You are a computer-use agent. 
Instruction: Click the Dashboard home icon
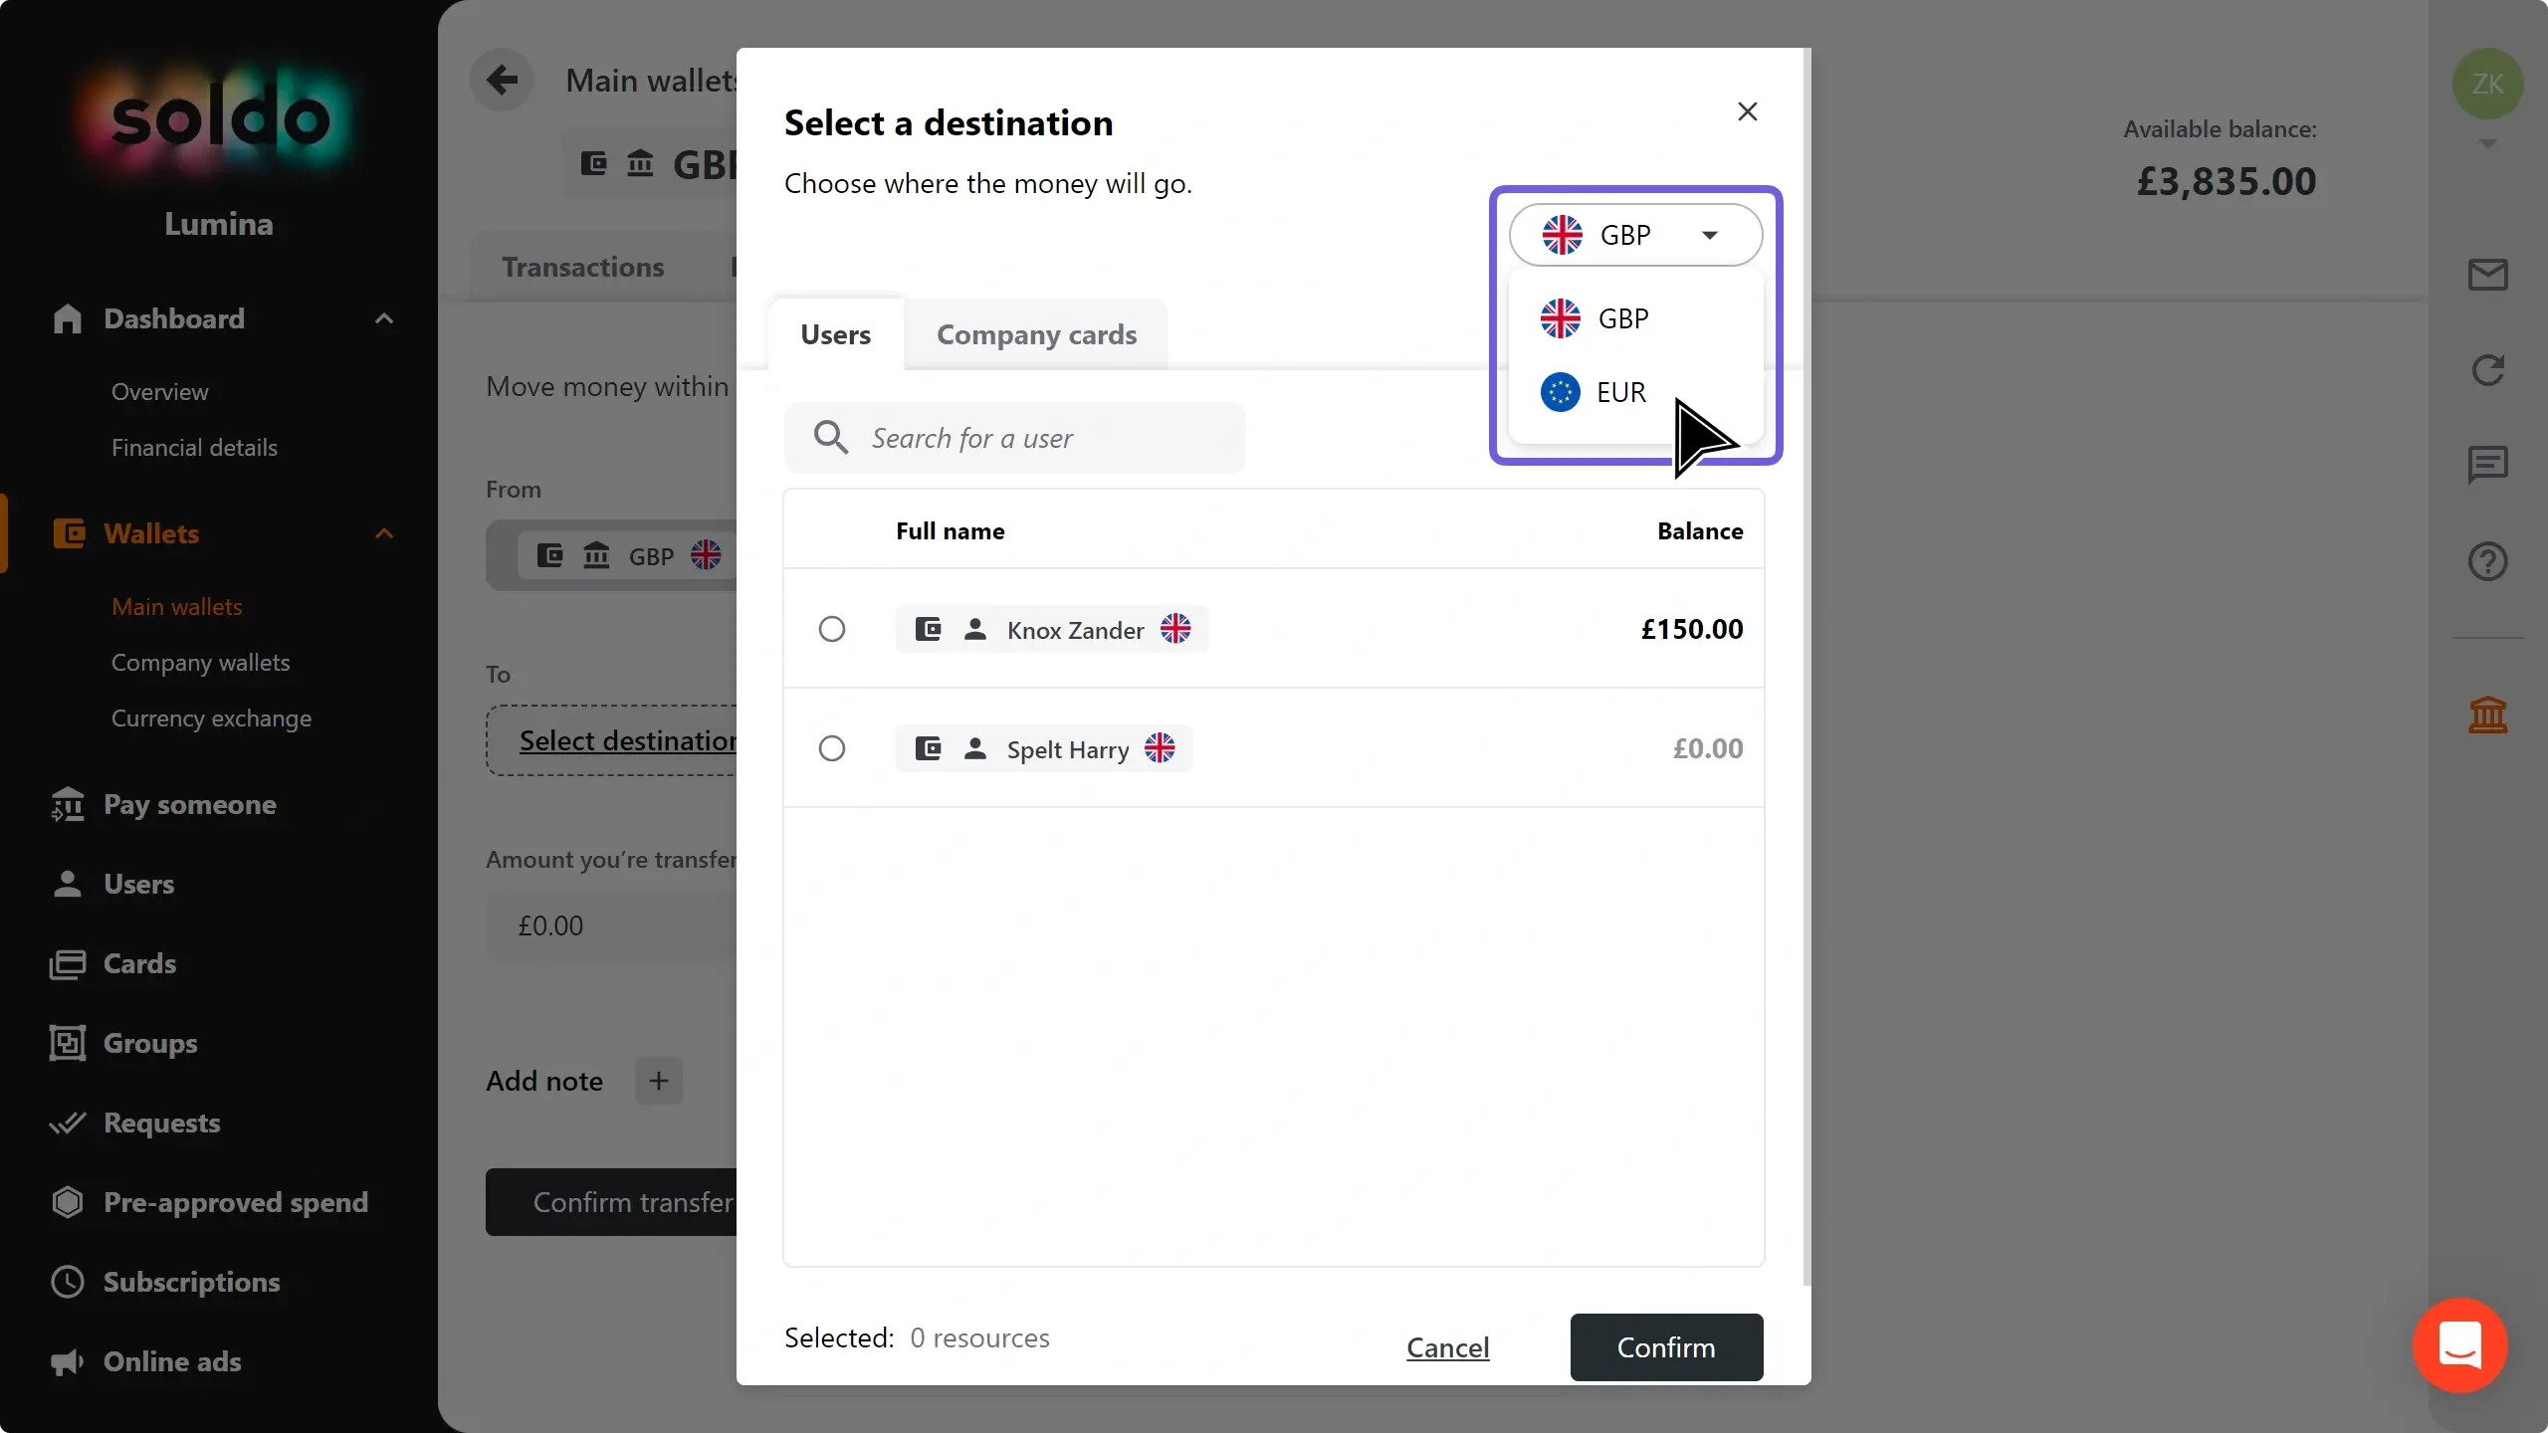point(68,318)
